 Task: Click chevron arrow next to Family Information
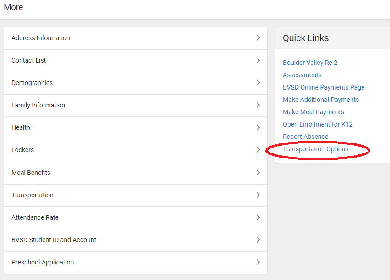pyautogui.click(x=258, y=105)
